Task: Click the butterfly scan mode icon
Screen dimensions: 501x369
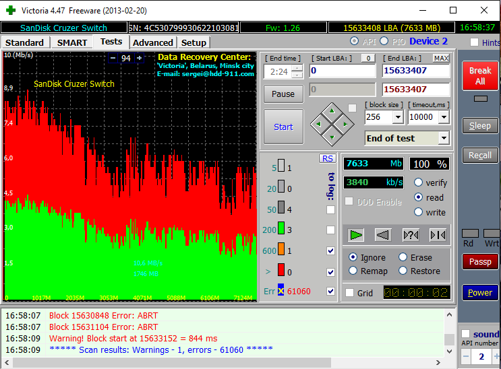Action: (437, 234)
